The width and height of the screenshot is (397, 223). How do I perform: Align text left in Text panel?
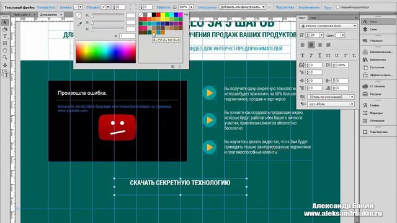[302, 45]
